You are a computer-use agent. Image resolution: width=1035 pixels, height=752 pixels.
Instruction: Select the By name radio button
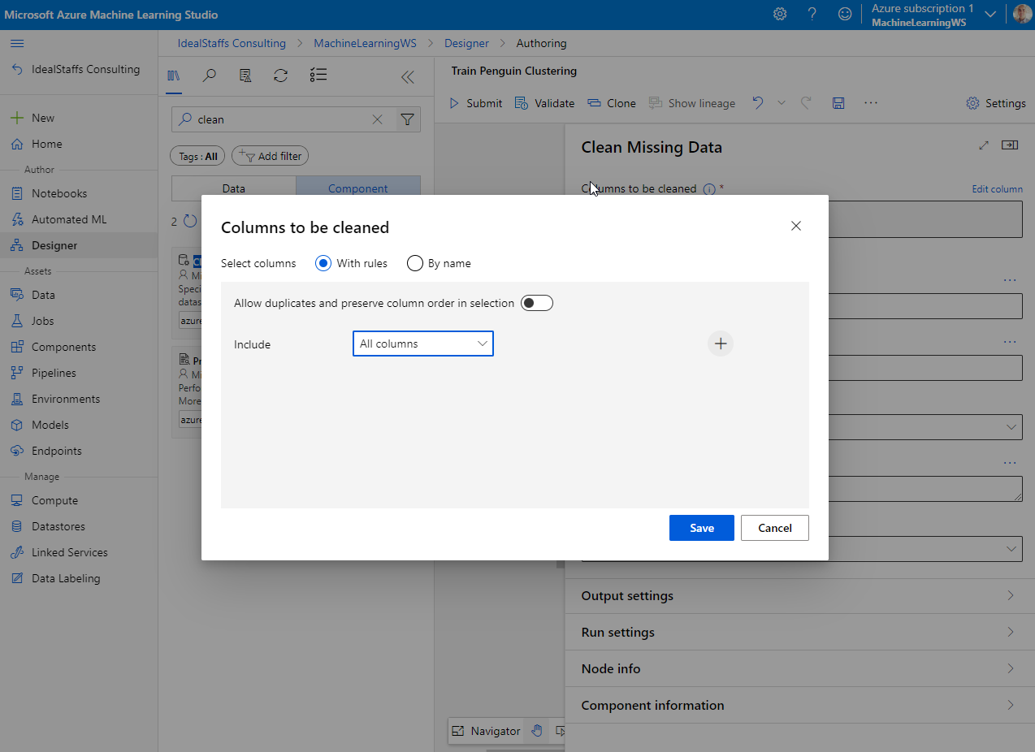(x=415, y=263)
